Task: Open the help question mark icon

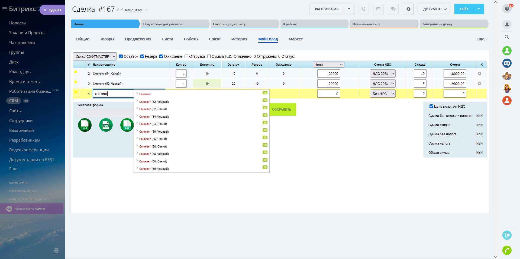Action: click(507, 9)
